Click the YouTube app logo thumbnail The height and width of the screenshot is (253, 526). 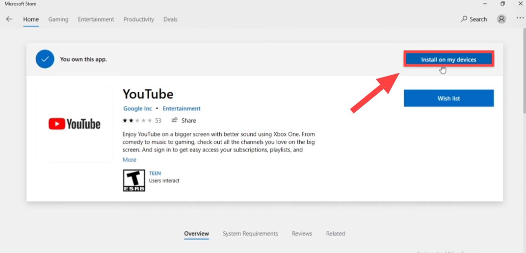coord(75,124)
